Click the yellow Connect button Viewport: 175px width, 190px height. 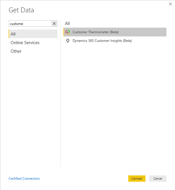[x=137, y=179]
